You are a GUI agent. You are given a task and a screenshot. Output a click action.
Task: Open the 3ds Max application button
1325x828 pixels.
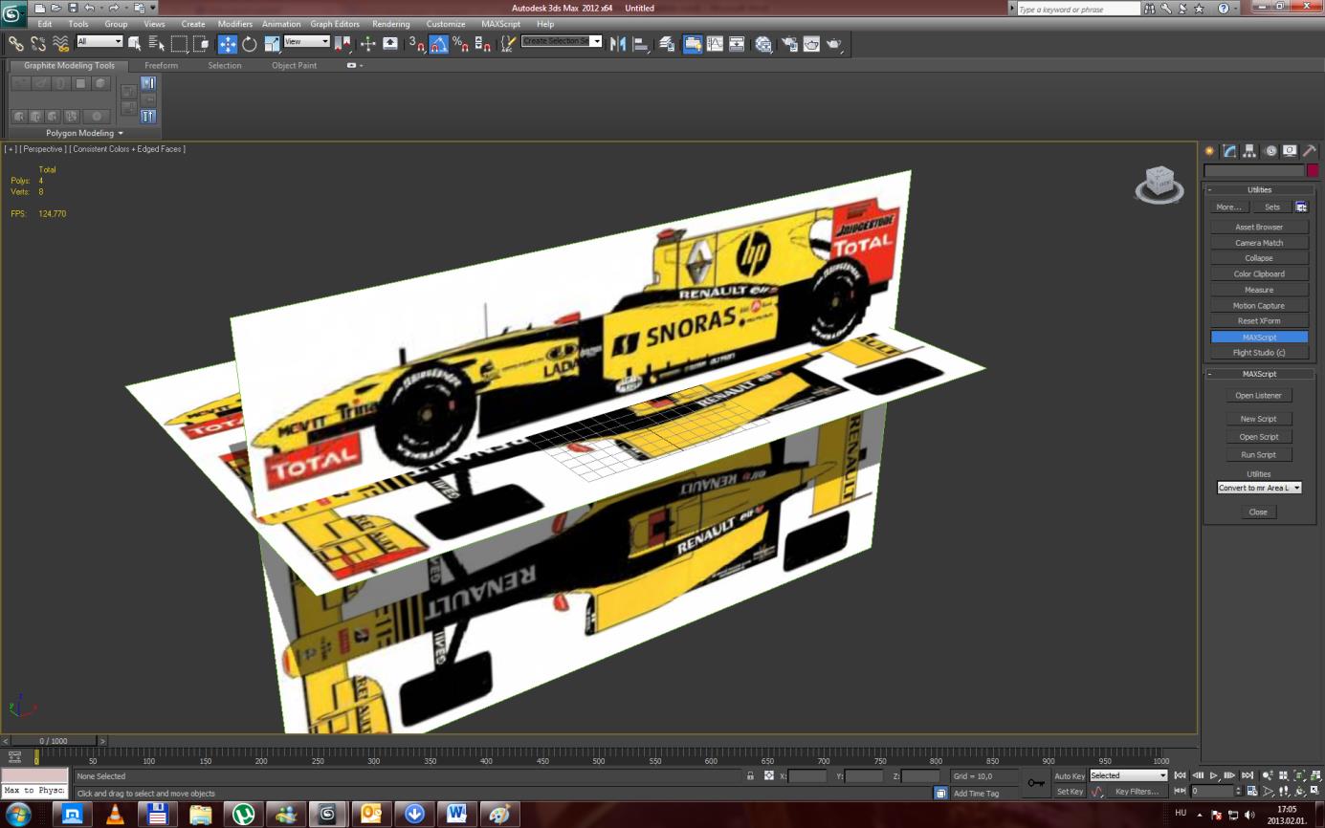tap(13, 12)
